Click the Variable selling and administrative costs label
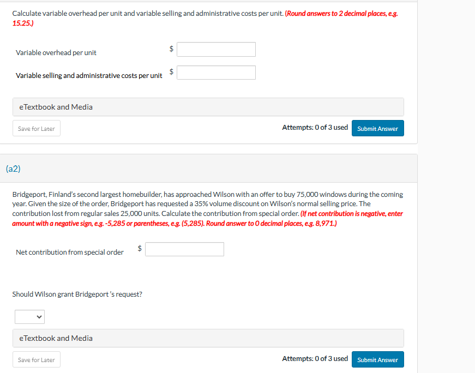This screenshot has width=475, height=373. click(x=89, y=76)
